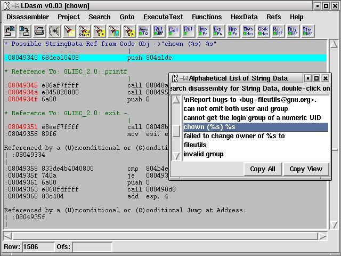Viewport: 341px width, 256px height.
Task: Open the ExecuteText menu
Action: coord(163,17)
